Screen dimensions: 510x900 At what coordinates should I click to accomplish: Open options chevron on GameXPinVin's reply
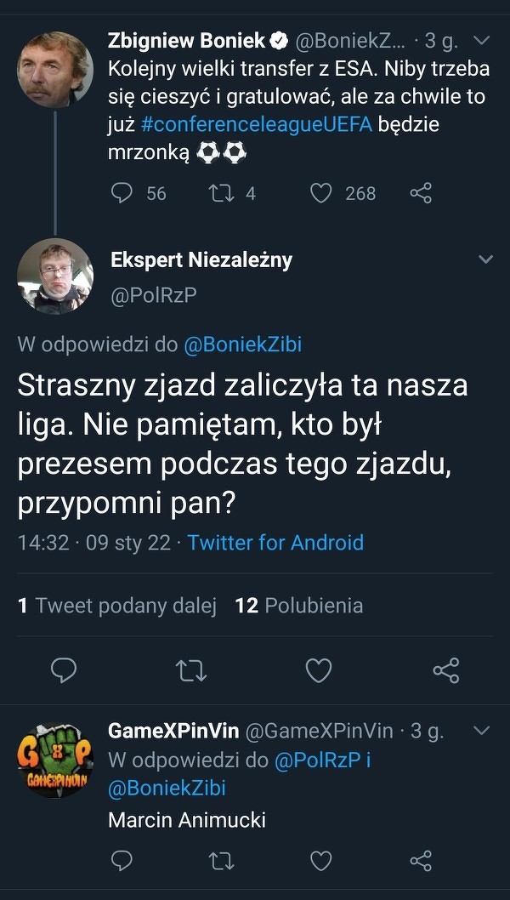[482, 731]
